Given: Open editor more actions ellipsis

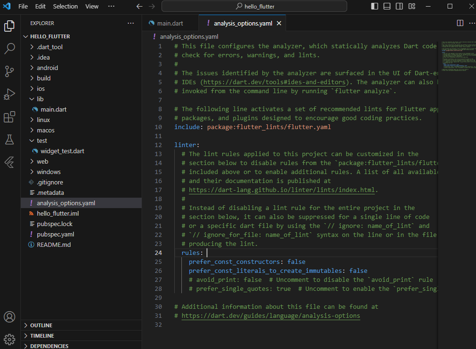Looking at the screenshot, I should click(472, 23).
